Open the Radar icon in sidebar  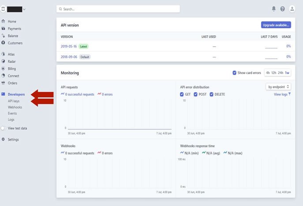click(x=4, y=62)
